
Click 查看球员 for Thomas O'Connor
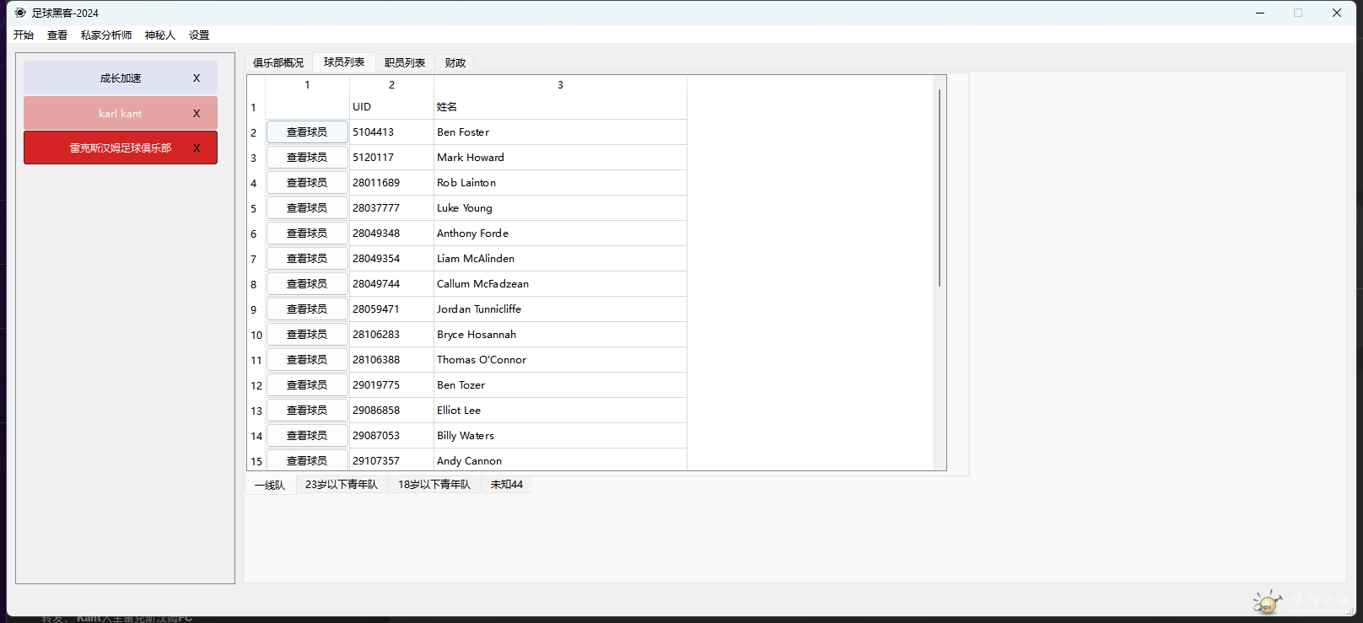pos(307,360)
